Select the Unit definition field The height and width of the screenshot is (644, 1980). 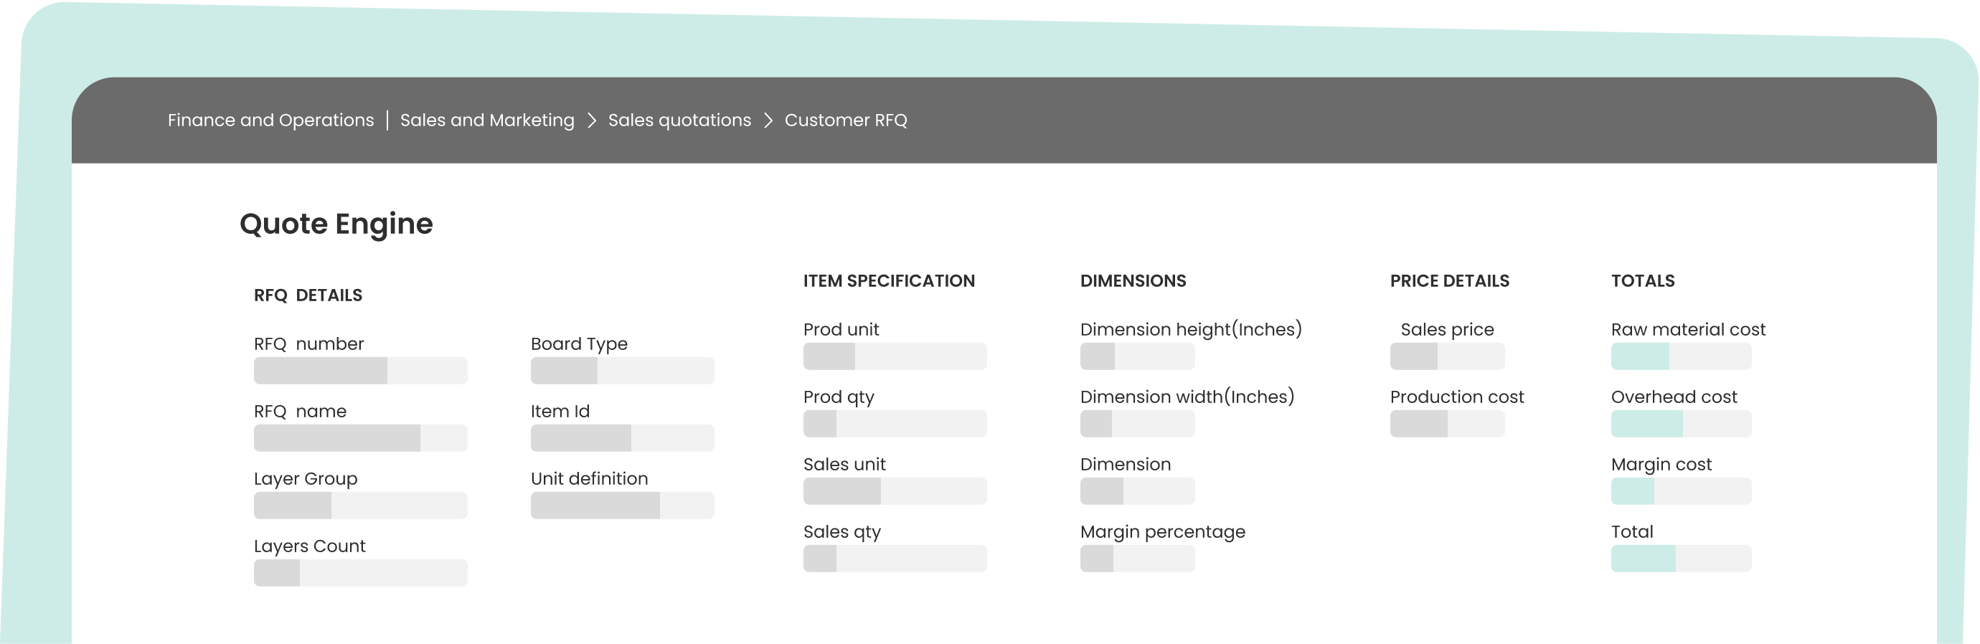pos(622,506)
